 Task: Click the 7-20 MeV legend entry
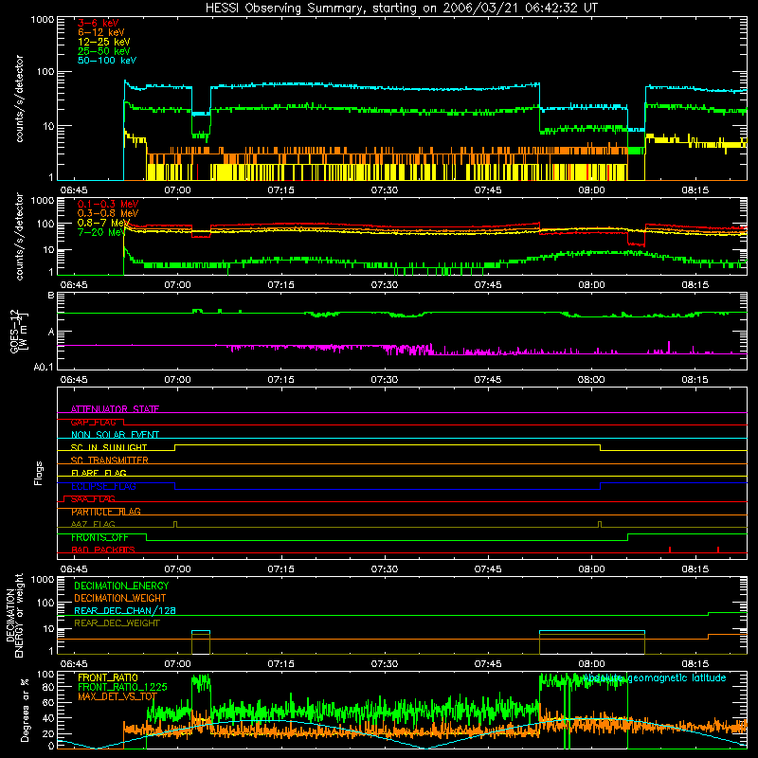[x=101, y=232]
